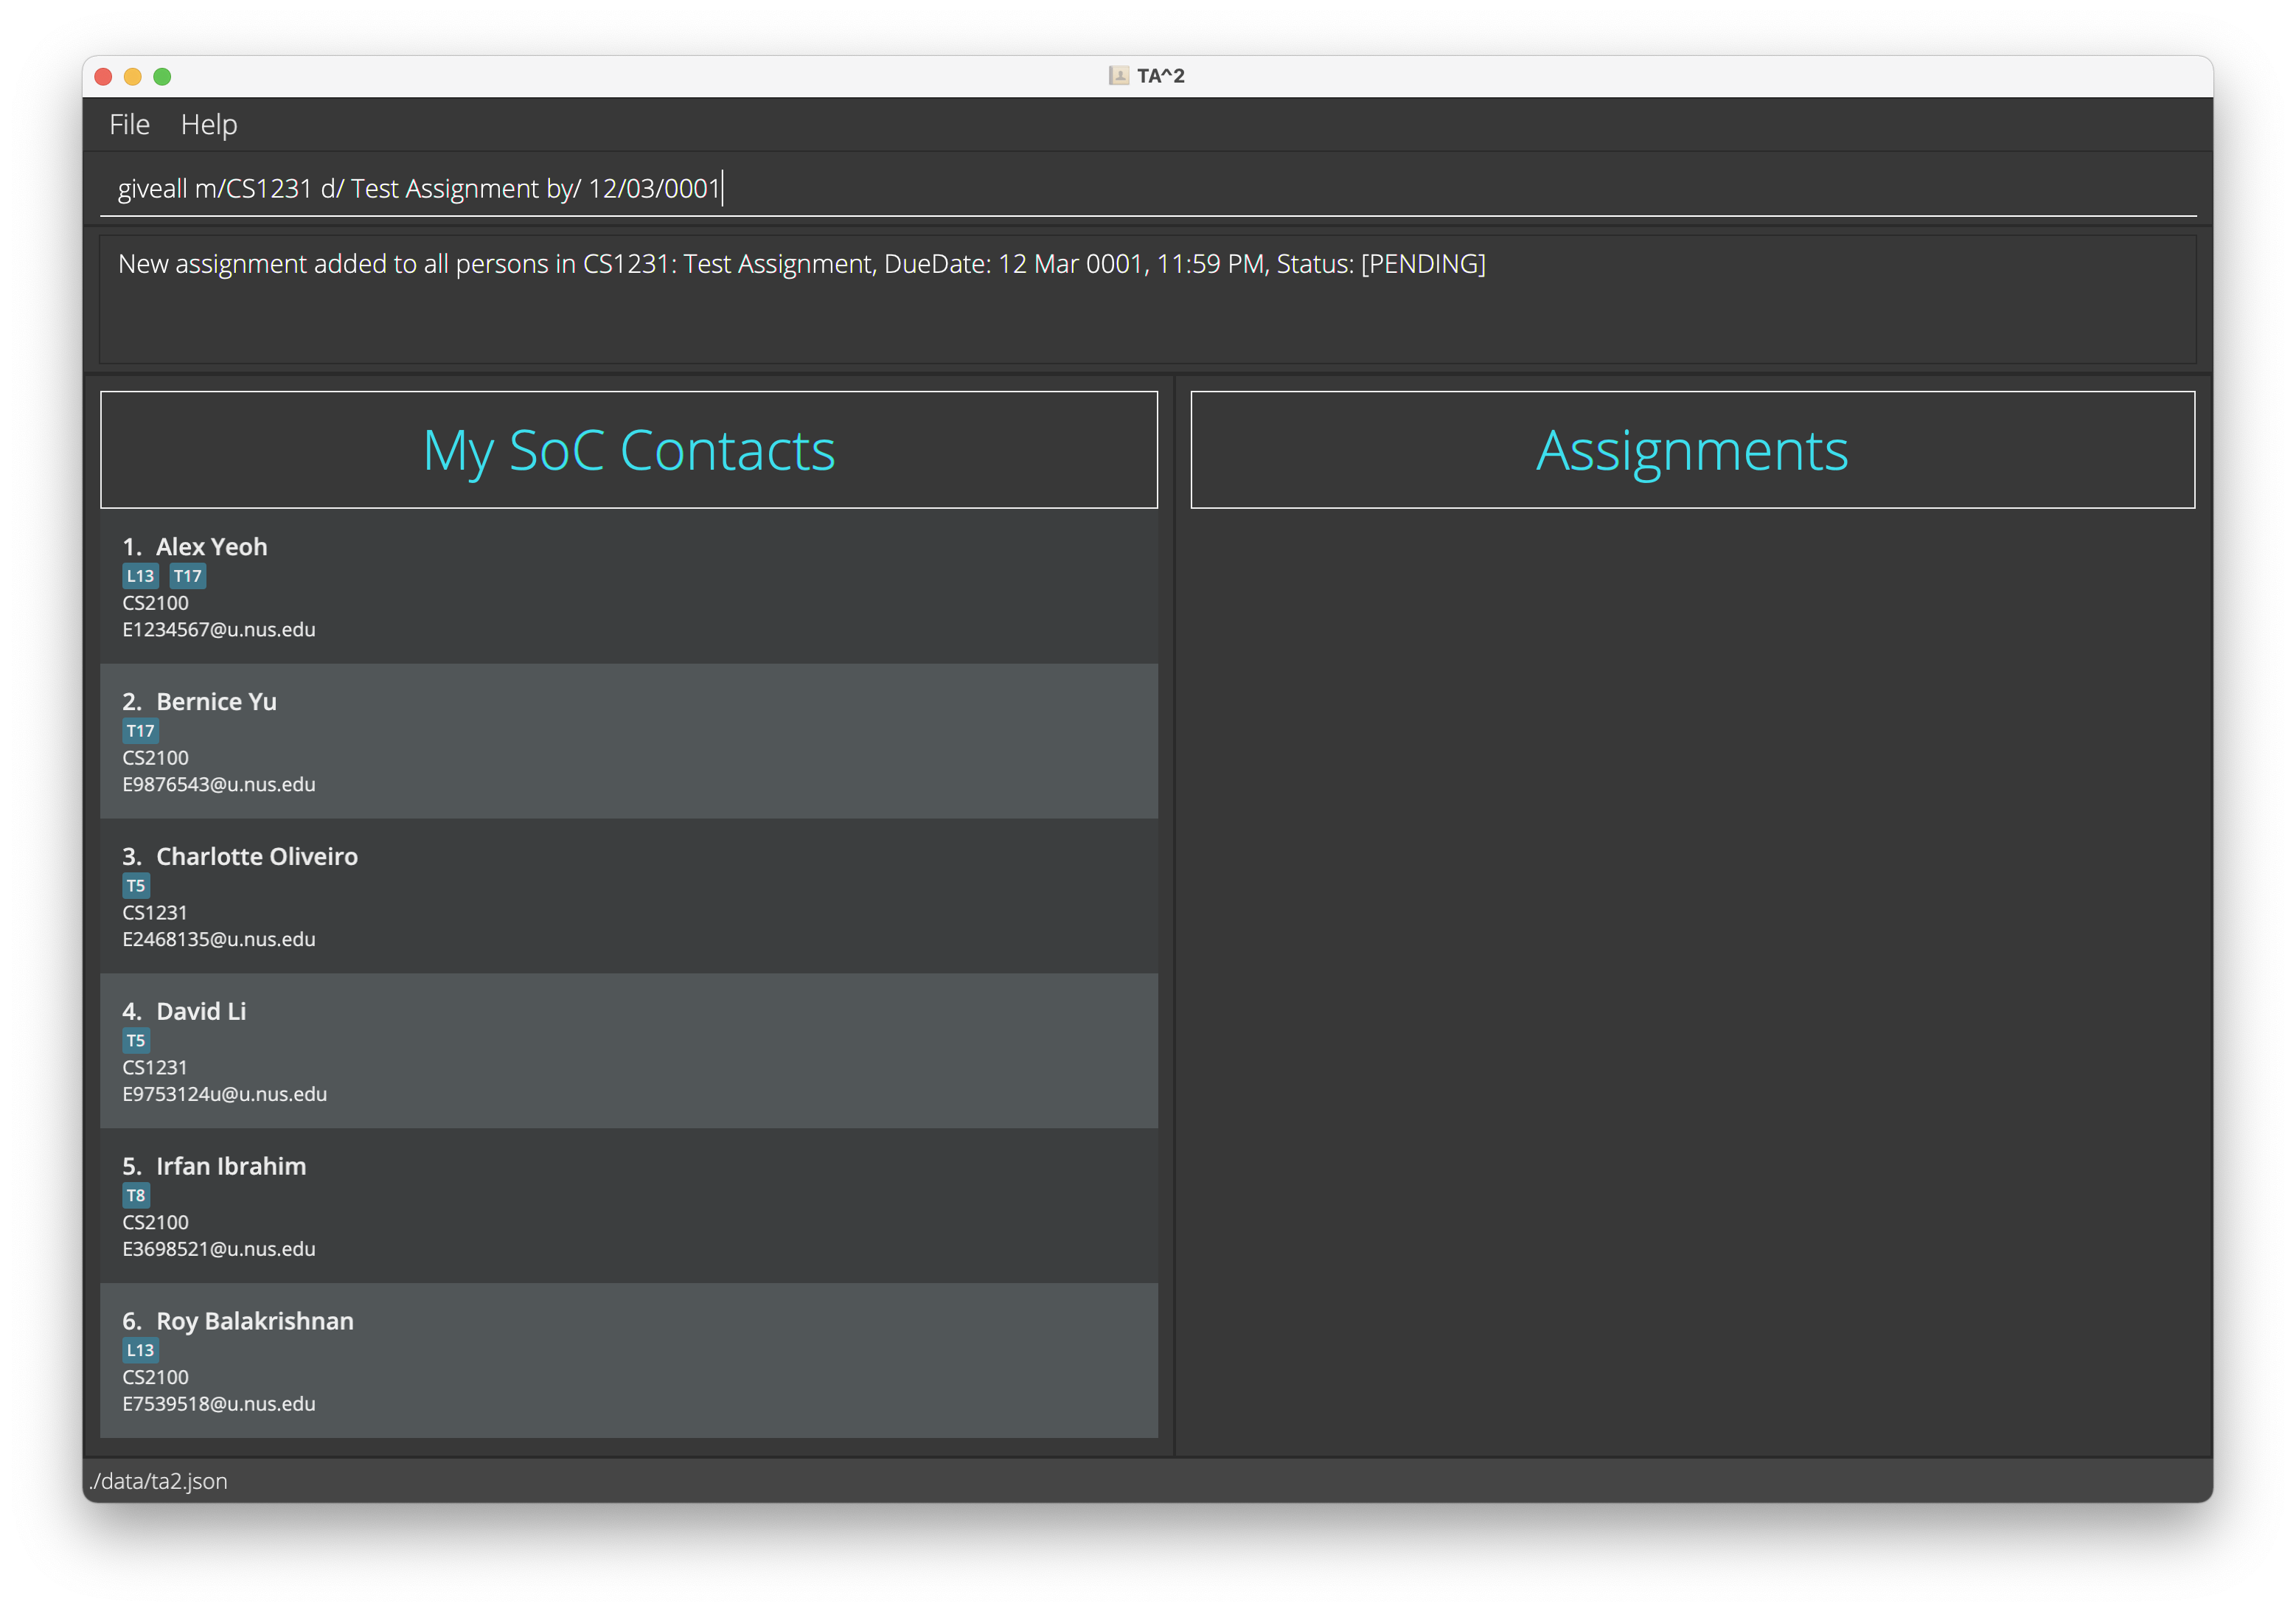This screenshot has width=2296, height=1612.
Task: Click the Assignments panel header
Action: [1692, 450]
